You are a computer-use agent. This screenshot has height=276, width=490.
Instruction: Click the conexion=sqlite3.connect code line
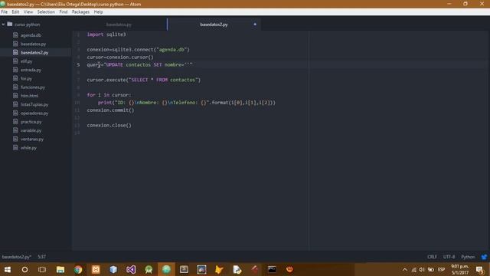point(138,49)
